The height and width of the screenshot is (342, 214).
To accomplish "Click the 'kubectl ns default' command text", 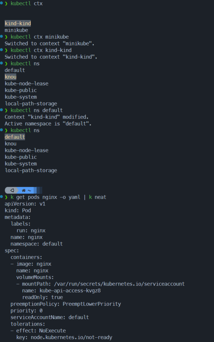I will point(37,110).
